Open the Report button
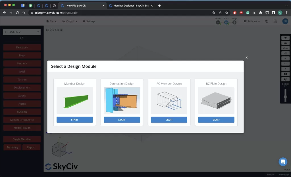 pos(31,147)
